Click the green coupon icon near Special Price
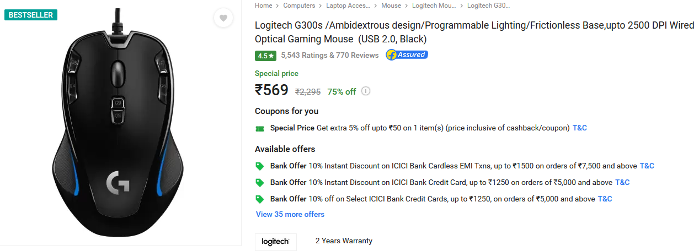 click(260, 128)
